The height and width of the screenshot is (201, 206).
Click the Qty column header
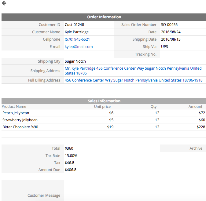point(153,106)
